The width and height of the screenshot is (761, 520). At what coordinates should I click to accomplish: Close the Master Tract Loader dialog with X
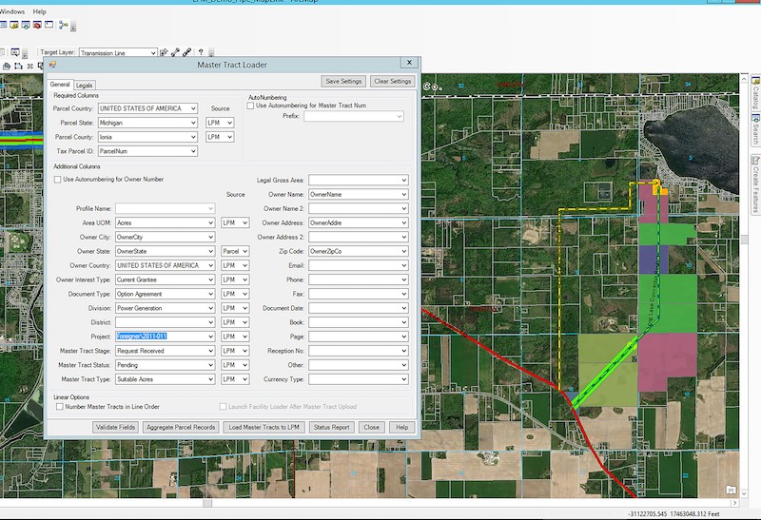(409, 63)
